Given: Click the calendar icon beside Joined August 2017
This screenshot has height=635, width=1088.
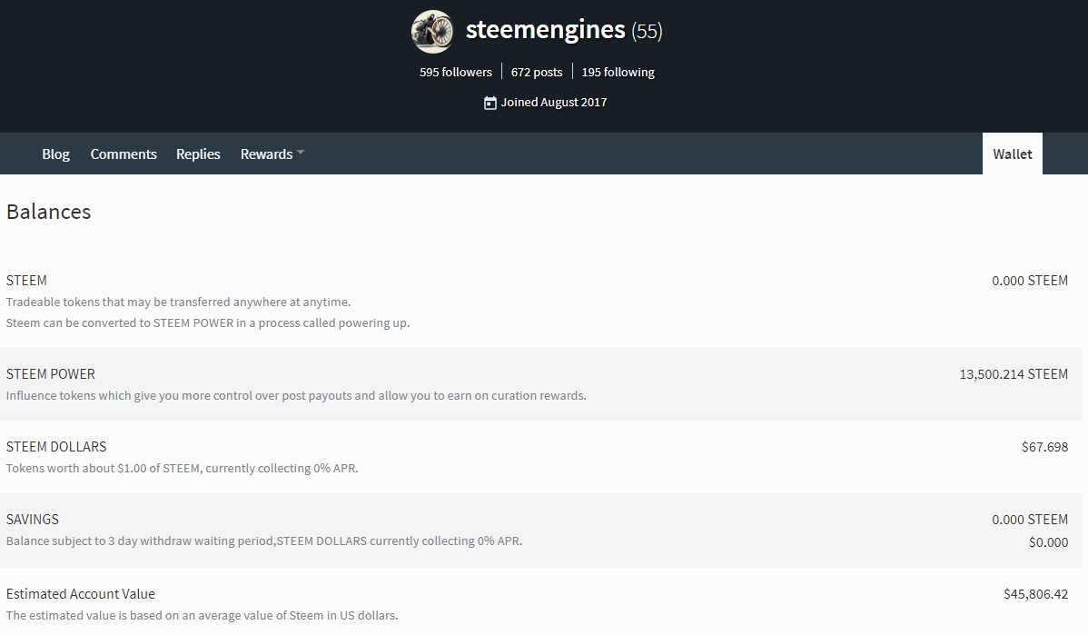Looking at the screenshot, I should [490, 103].
